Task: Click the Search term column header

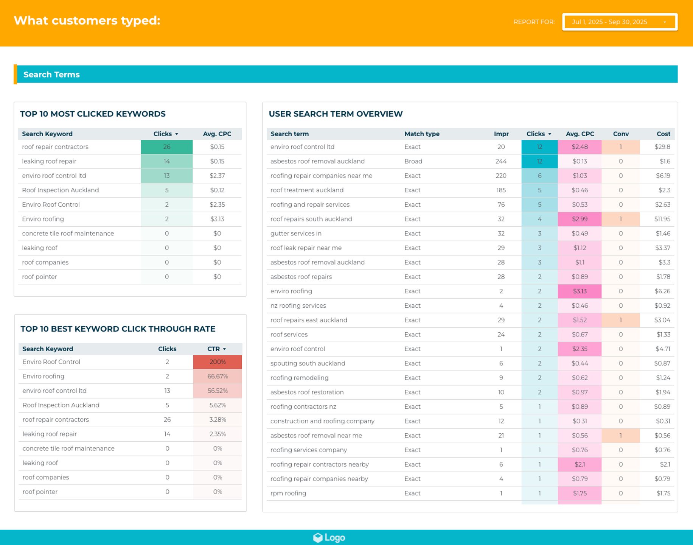Action: point(289,134)
